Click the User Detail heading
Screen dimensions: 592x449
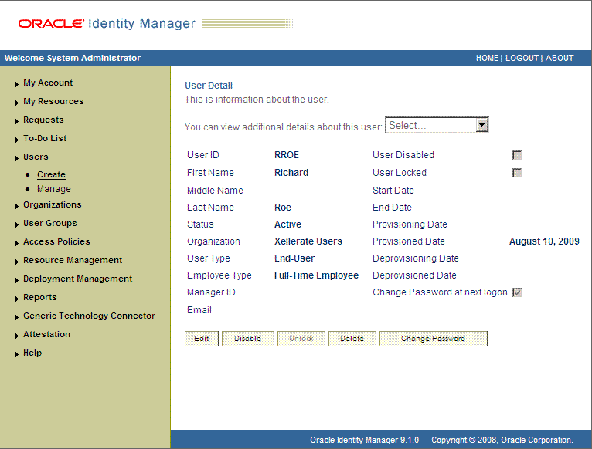[209, 86]
